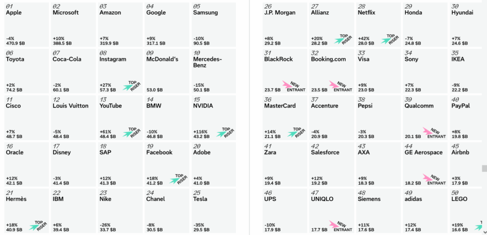Select the Coca-Cola brand card

(x=73, y=71)
